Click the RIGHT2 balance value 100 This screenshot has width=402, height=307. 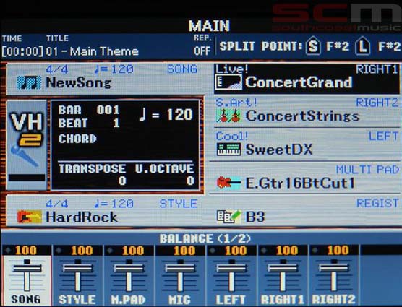338,251
